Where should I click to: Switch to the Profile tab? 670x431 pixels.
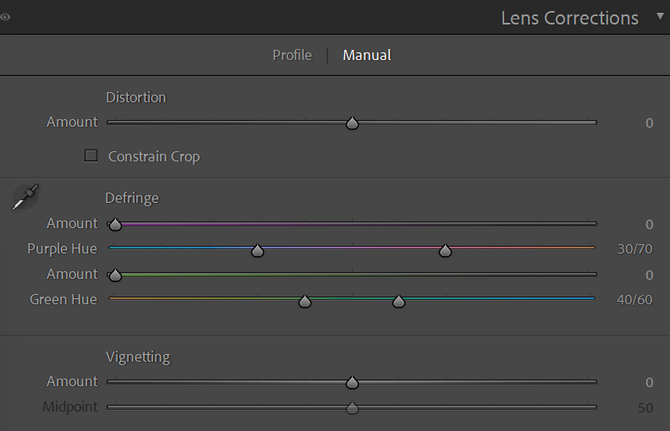point(292,55)
